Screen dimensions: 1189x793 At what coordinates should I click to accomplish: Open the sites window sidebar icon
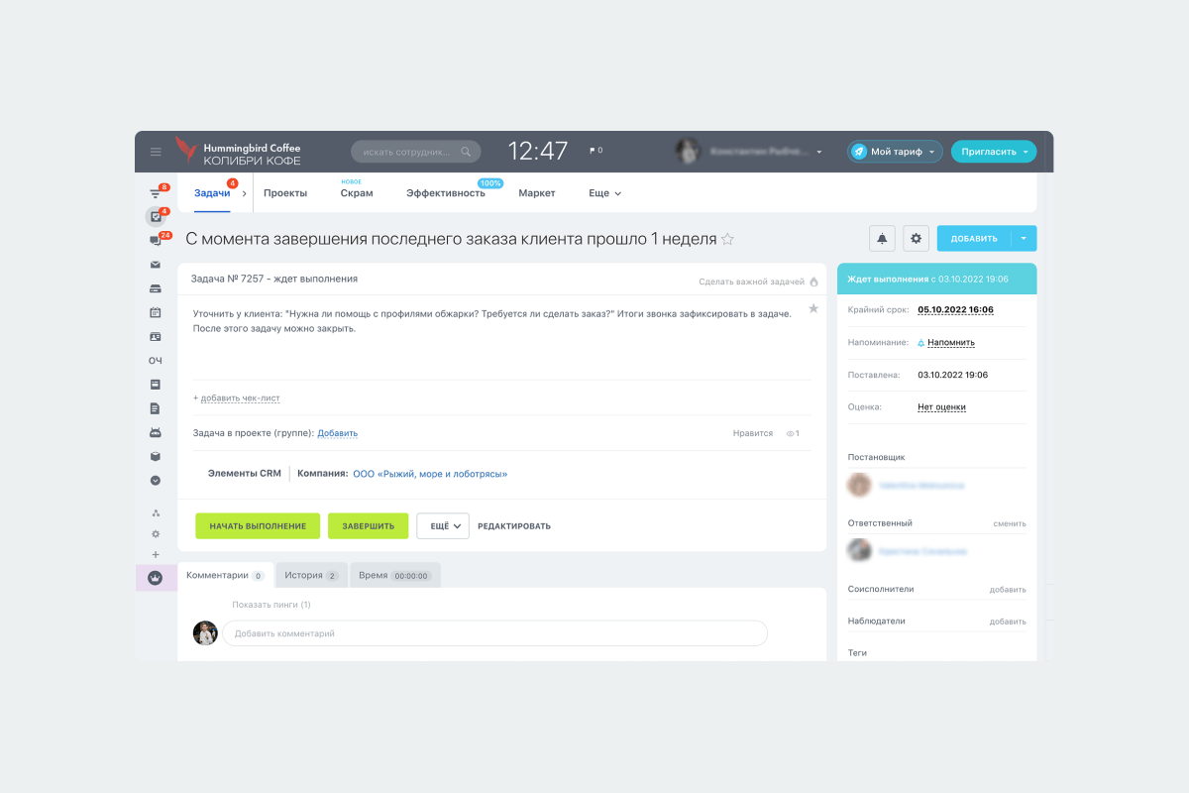pyautogui.click(x=156, y=384)
